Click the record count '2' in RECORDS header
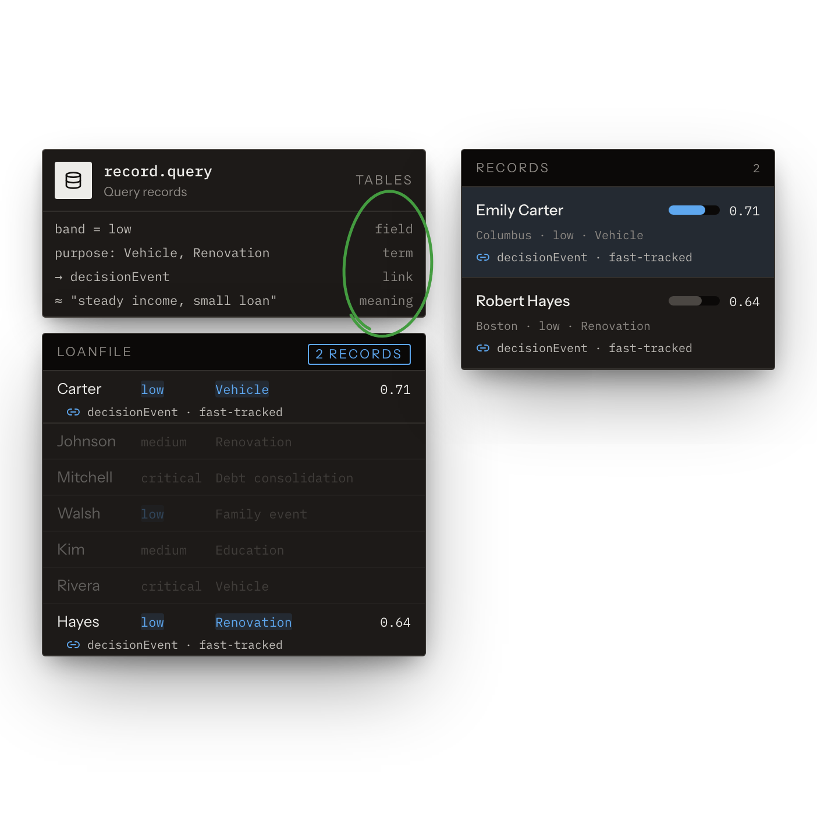The width and height of the screenshot is (817, 817). pyautogui.click(x=756, y=168)
